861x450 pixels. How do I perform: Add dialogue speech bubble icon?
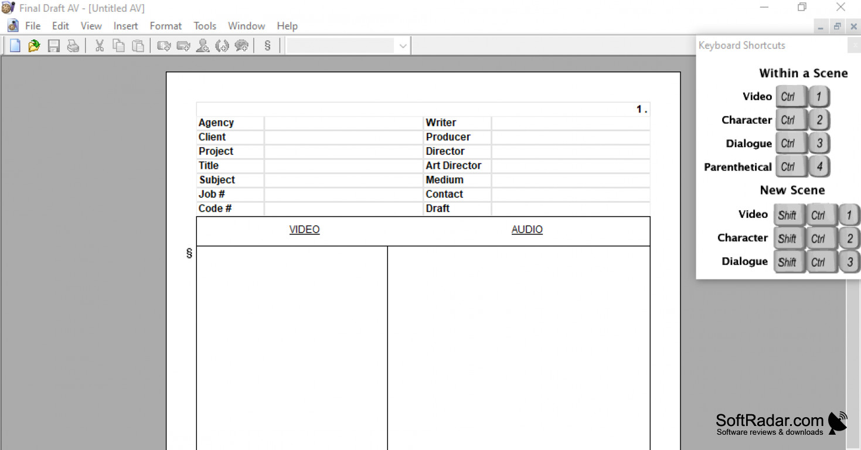(241, 46)
